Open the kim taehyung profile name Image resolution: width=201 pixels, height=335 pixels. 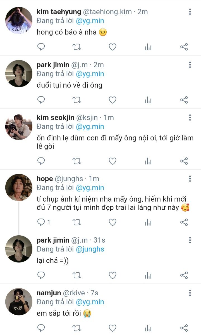(59, 12)
